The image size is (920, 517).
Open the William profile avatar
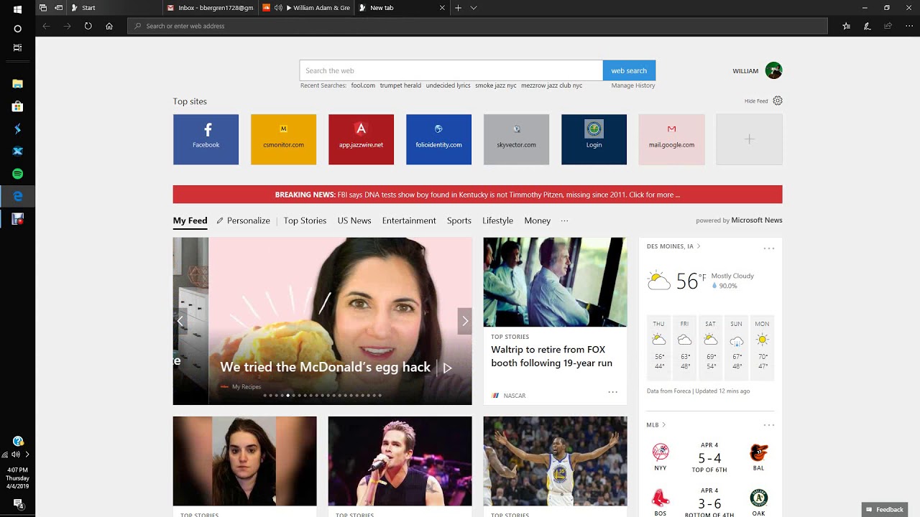(x=773, y=70)
